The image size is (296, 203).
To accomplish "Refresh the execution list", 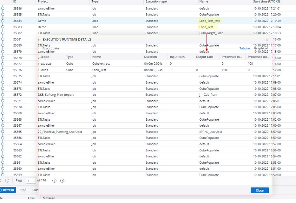I will (x=7, y=190).
